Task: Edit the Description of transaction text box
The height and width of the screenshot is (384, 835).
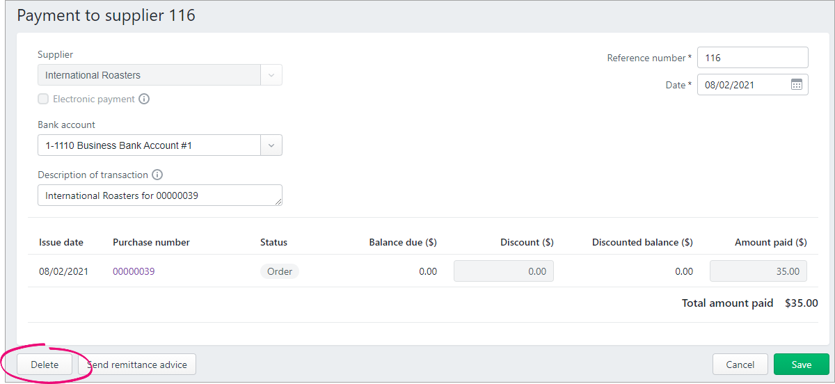Action: click(160, 195)
